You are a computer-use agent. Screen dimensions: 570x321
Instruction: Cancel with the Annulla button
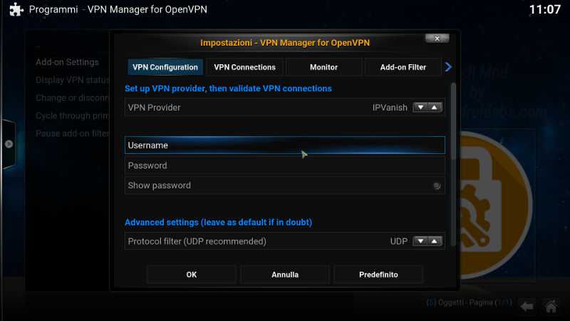285,275
